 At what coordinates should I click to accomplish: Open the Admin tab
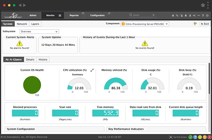[33, 16]
